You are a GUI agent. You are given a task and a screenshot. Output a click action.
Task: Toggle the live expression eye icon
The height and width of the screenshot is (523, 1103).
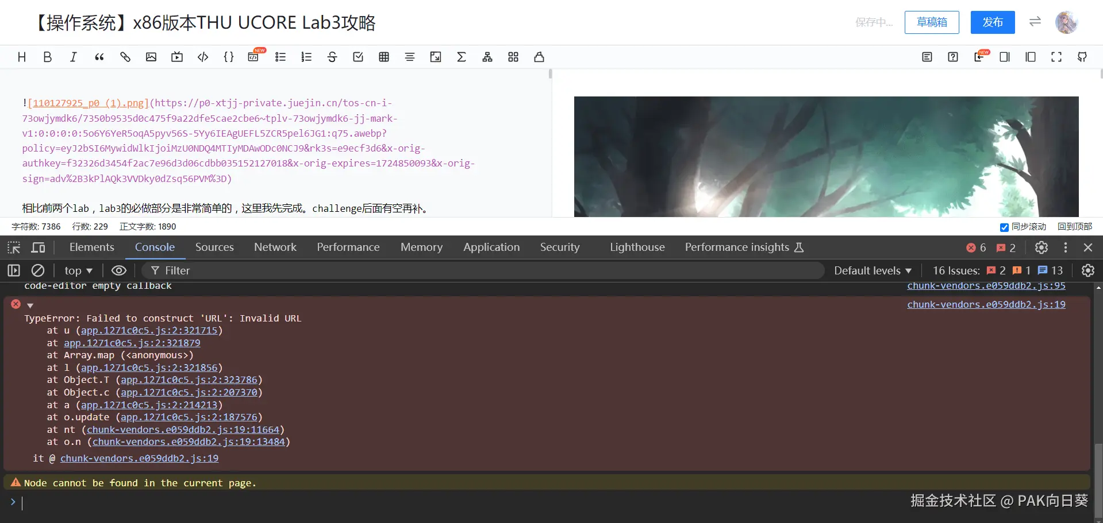coord(119,270)
